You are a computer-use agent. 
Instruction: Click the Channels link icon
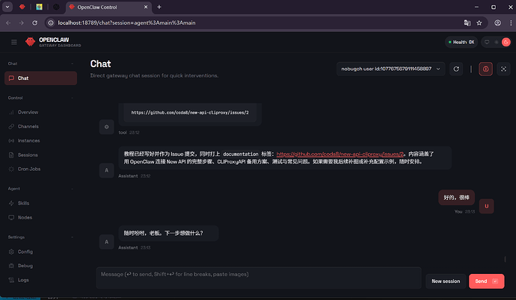coord(11,126)
